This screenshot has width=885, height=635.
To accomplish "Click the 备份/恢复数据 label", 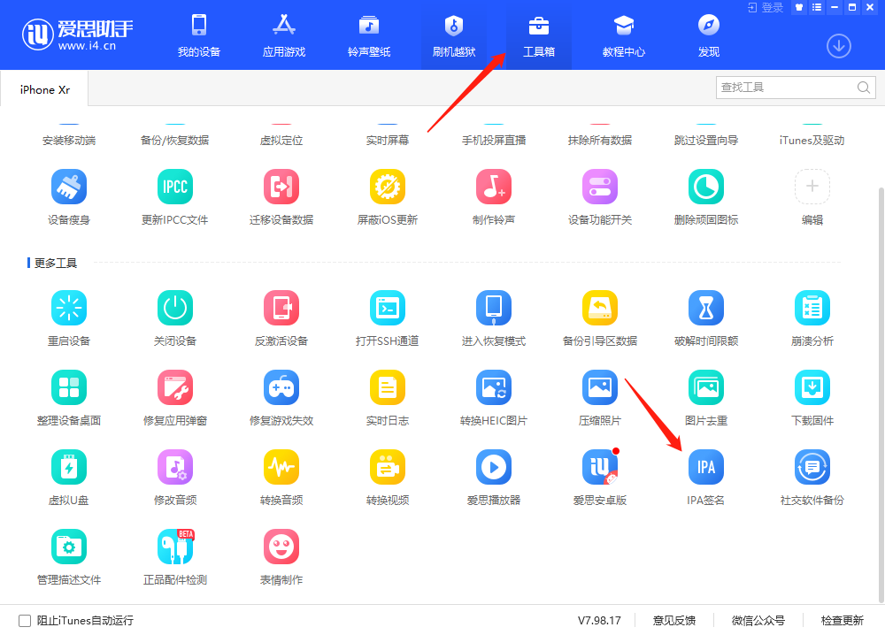I will coord(175,141).
